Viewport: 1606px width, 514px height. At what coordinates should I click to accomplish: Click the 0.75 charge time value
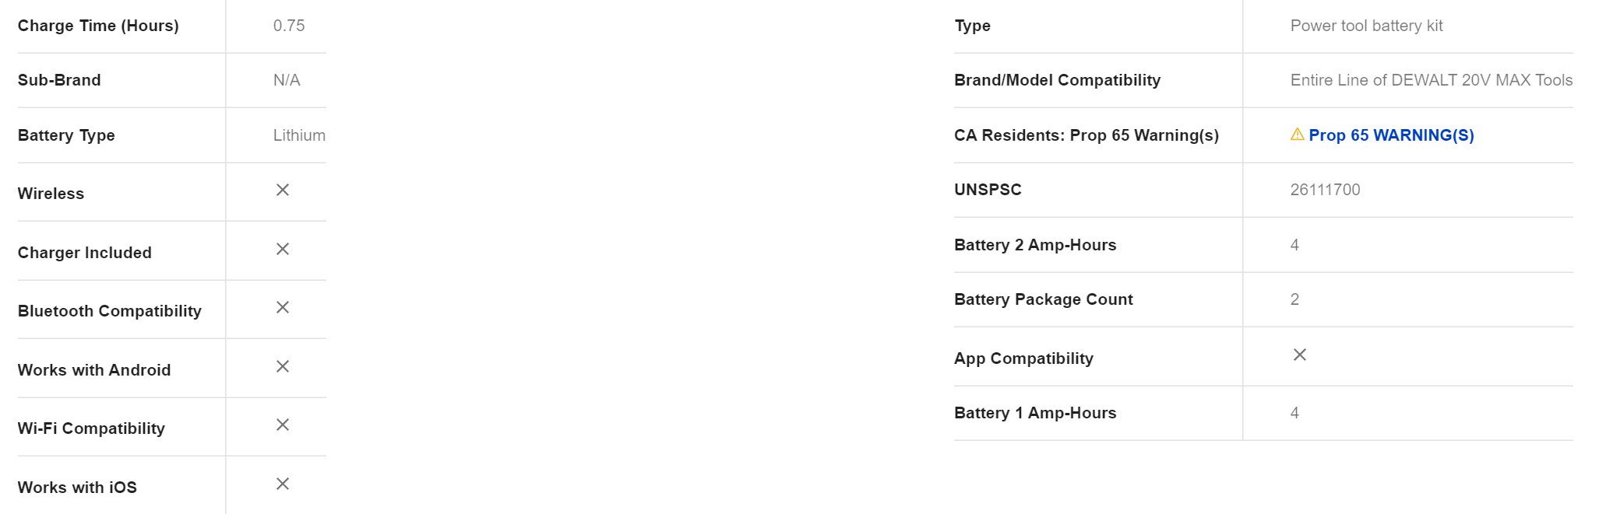[289, 26]
